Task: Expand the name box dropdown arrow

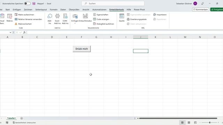Action: (10, 32)
